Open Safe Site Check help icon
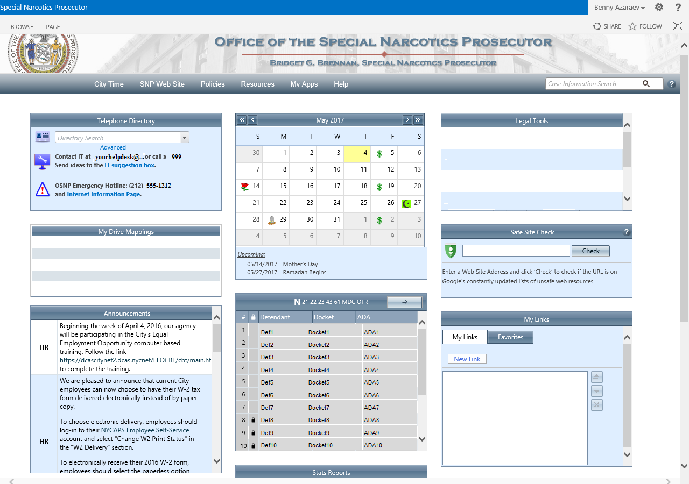This screenshot has height=484, width=689. click(x=627, y=232)
